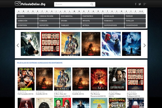Filter movies by letter M

pyautogui.click(x=74, y=11)
